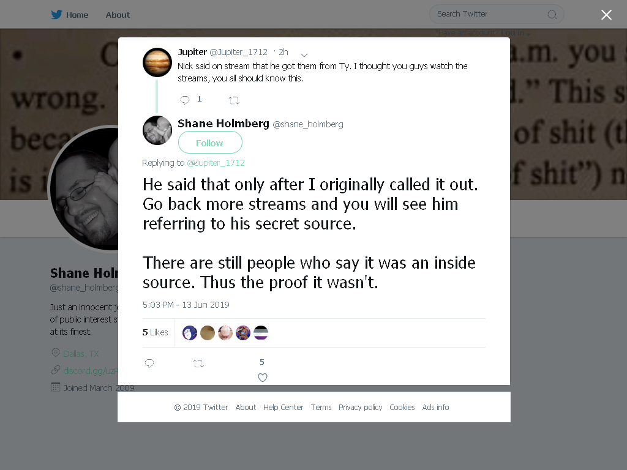Retweet Shane Holmberg's tweet

tap(198, 364)
